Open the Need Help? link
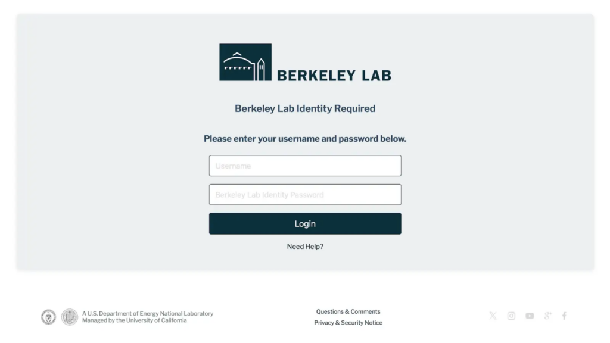This screenshot has width=610, height=343. coord(305,247)
